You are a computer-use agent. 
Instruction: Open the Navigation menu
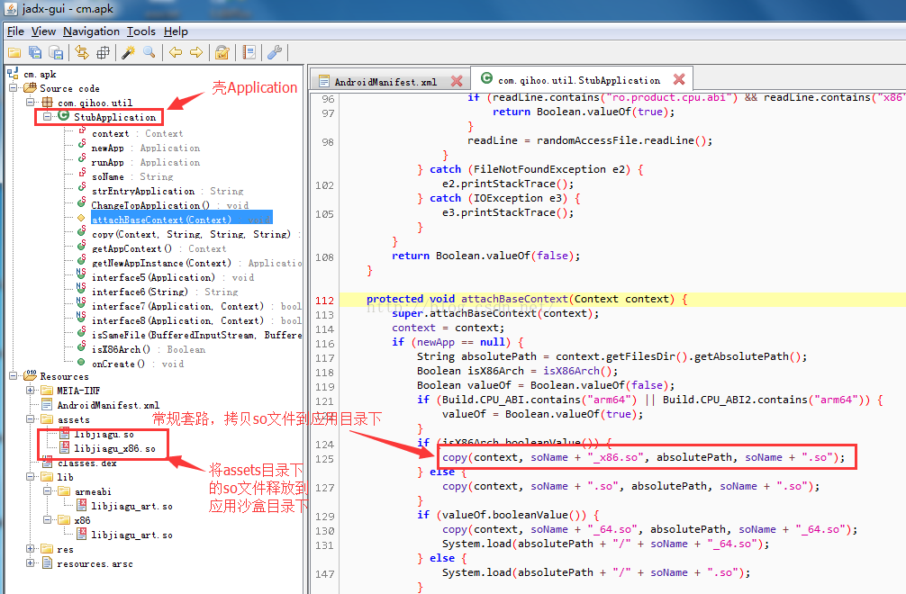click(x=91, y=31)
